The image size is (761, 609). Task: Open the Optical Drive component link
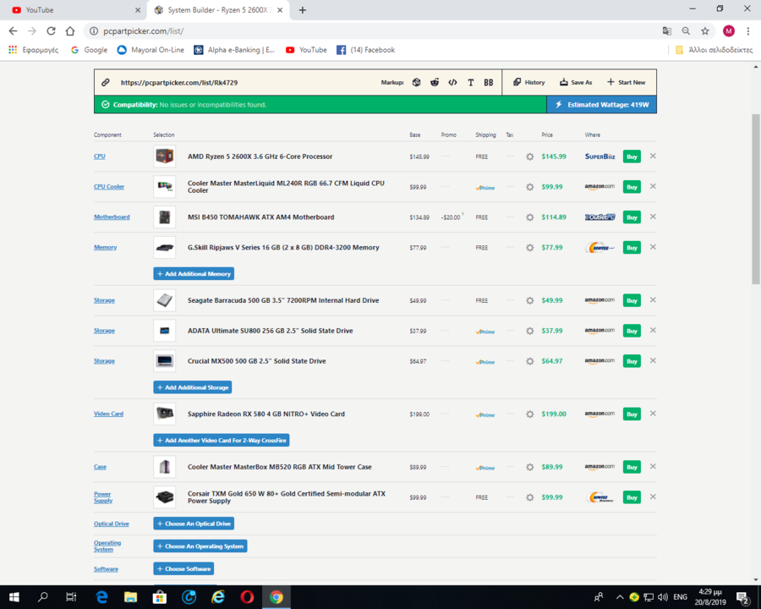coord(111,524)
